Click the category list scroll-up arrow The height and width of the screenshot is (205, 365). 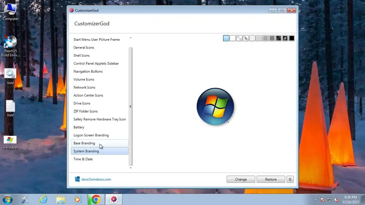coord(131,38)
